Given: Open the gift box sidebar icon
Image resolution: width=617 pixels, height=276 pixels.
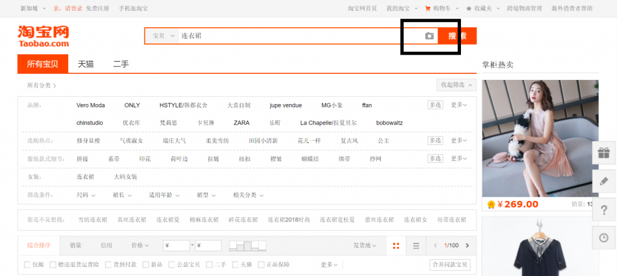Looking at the screenshot, I should click(604, 153).
